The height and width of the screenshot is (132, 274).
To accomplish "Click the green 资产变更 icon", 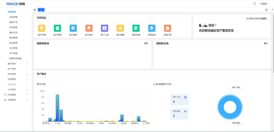I will [x=57, y=28].
